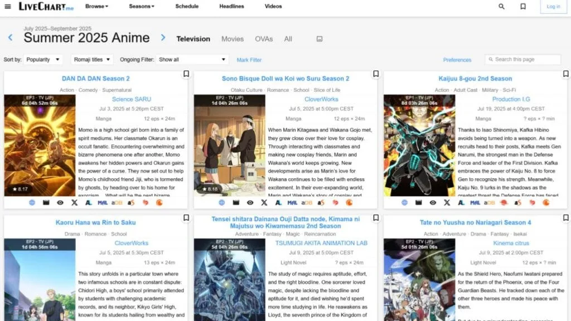This screenshot has width=571, height=321.
Task: Open the hamburger menu icon
Action: tap(8, 6)
